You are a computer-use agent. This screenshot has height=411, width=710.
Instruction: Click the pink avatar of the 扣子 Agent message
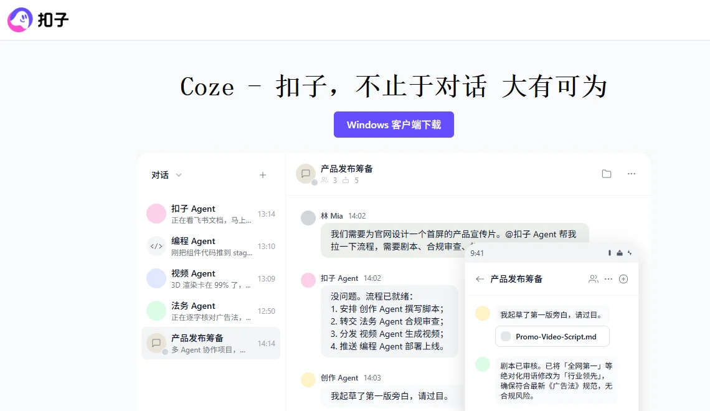coord(308,280)
